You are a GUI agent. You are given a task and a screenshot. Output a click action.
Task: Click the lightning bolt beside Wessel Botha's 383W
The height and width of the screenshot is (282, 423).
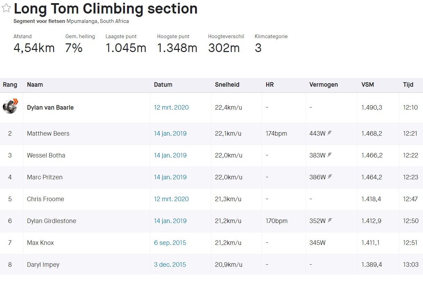(330, 155)
